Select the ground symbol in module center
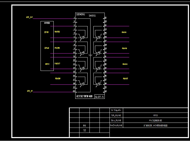This screenshot has height=141, width=190. point(91,55)
